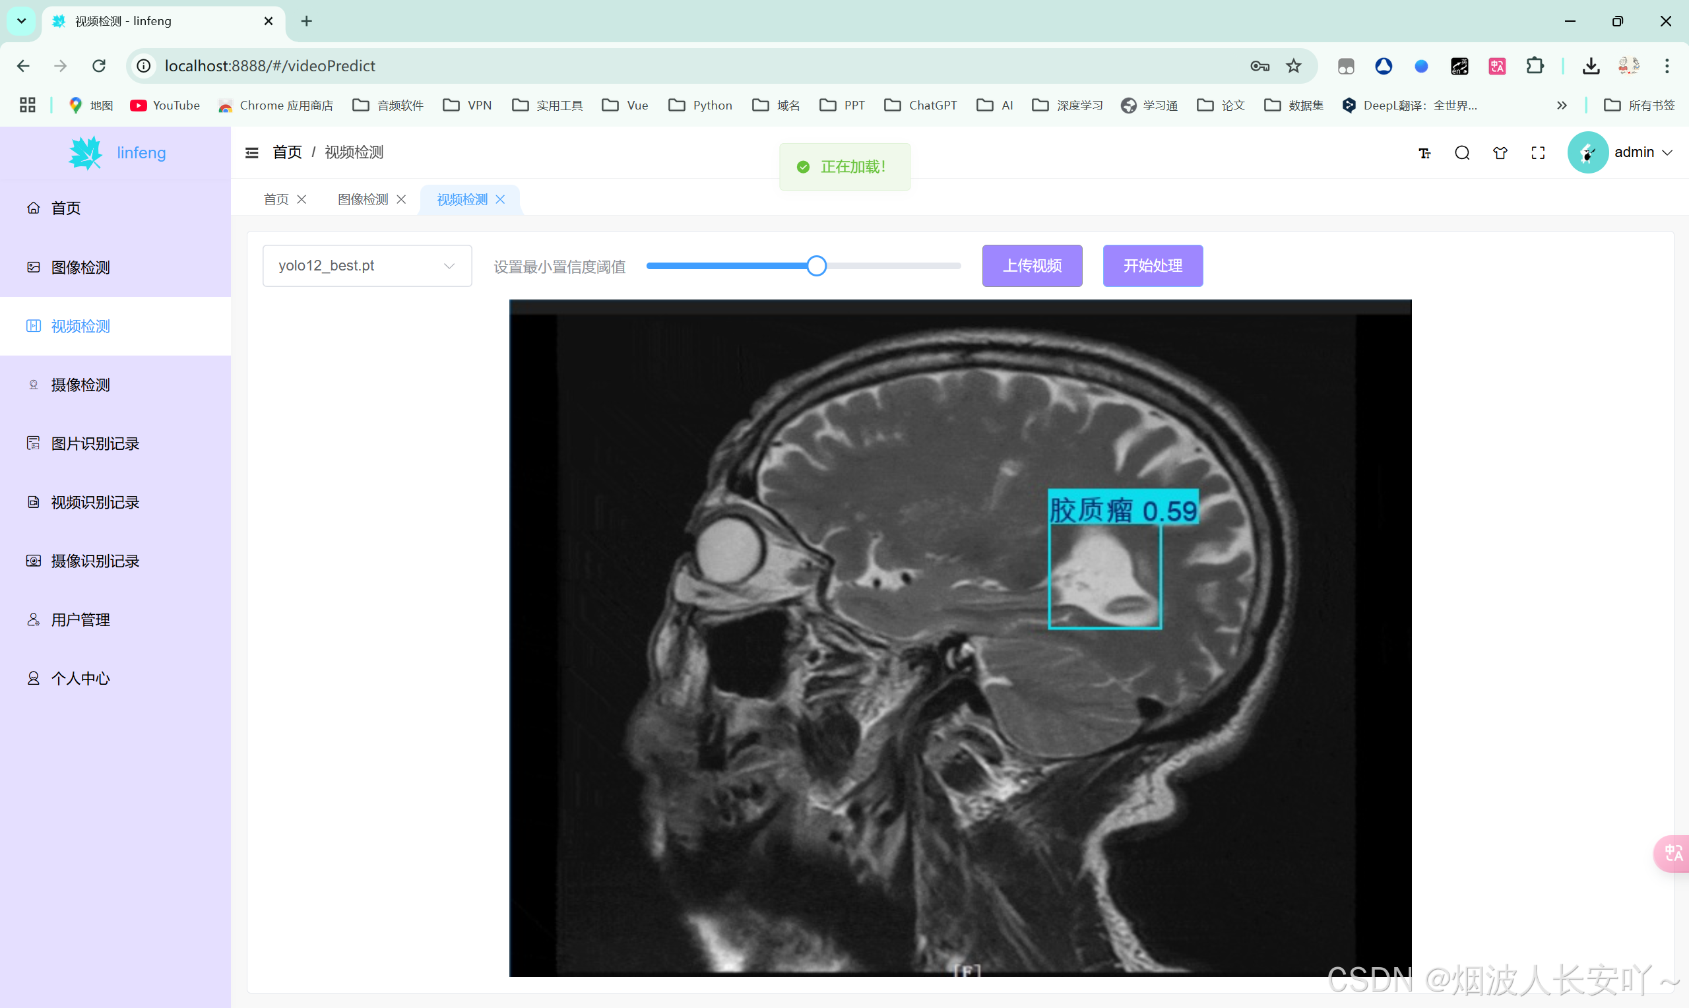Screen dimensions: 1689x1008
Task: Switch to the 图像检测 tab
Action: [363, 199]
